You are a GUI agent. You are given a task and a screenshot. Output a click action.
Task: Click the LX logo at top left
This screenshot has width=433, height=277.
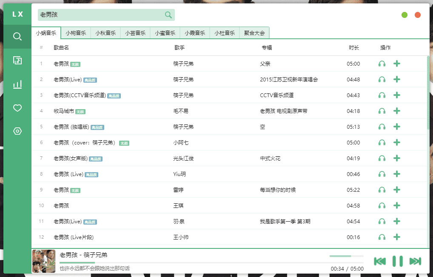coord(17,14)
